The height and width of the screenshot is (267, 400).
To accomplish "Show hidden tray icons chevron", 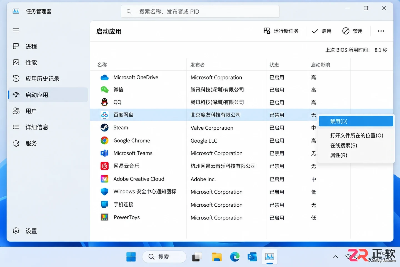I will [336, 257].
